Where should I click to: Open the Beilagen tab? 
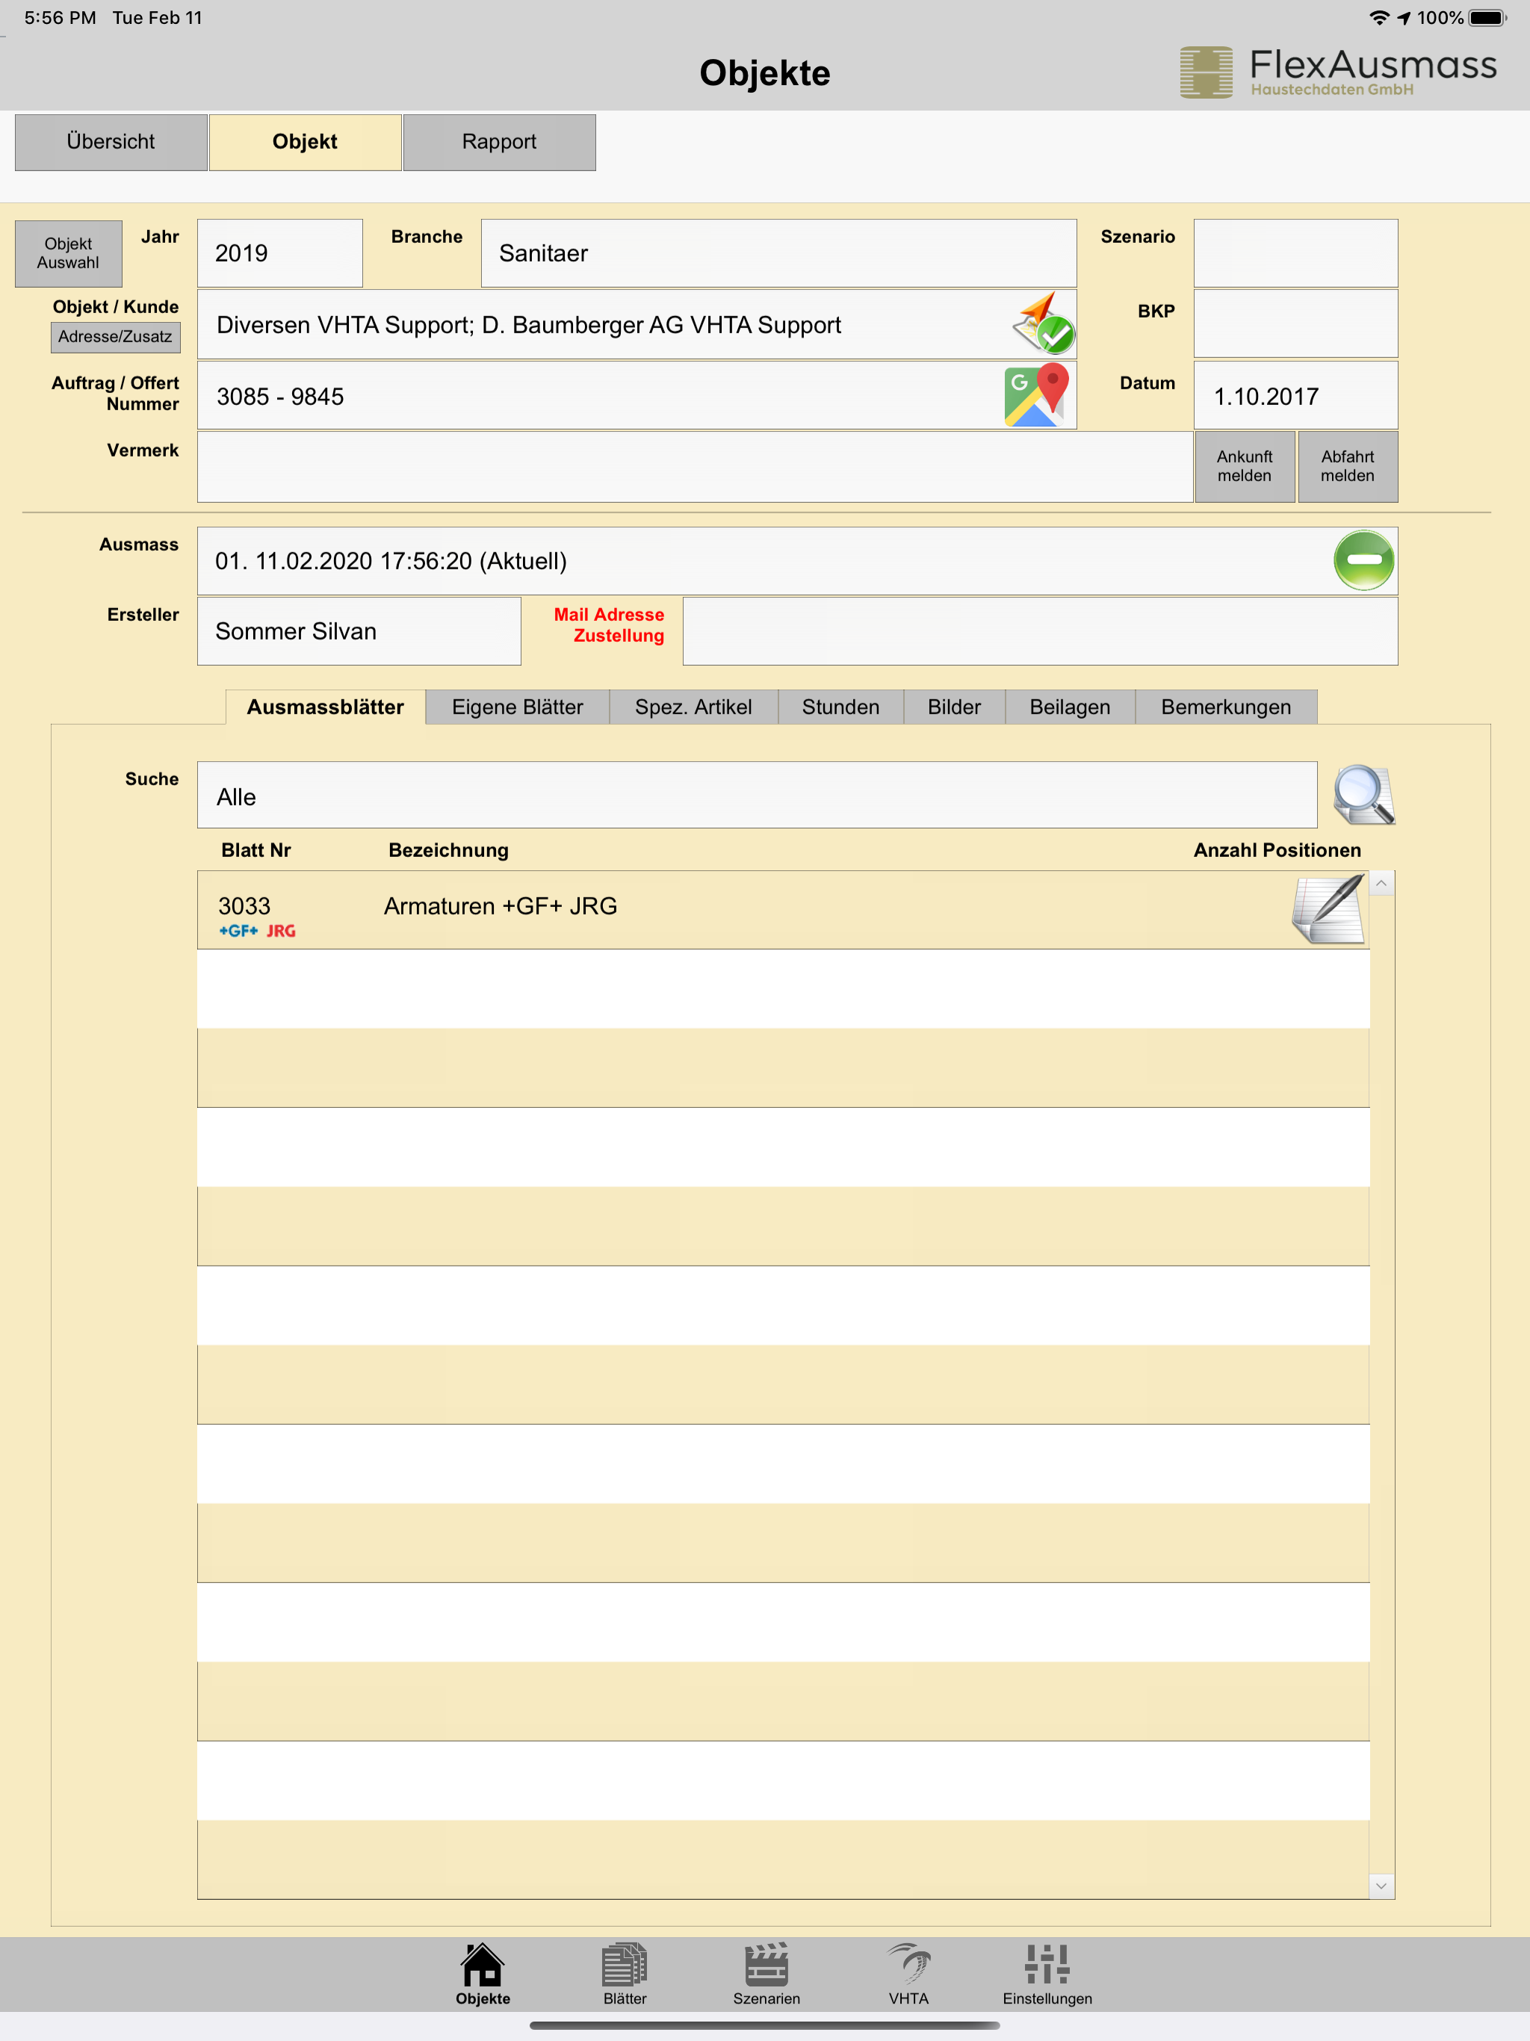click(x=1071, y=707)
